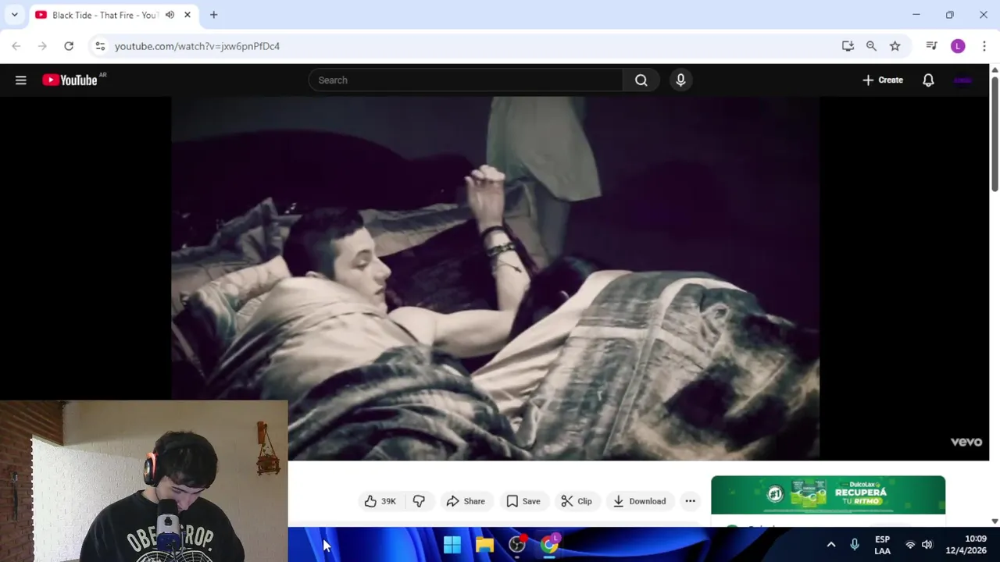Change the ESP LAA input language

point(882,545)
